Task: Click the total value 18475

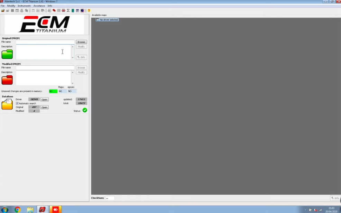Action: click(x=81, y=103)
